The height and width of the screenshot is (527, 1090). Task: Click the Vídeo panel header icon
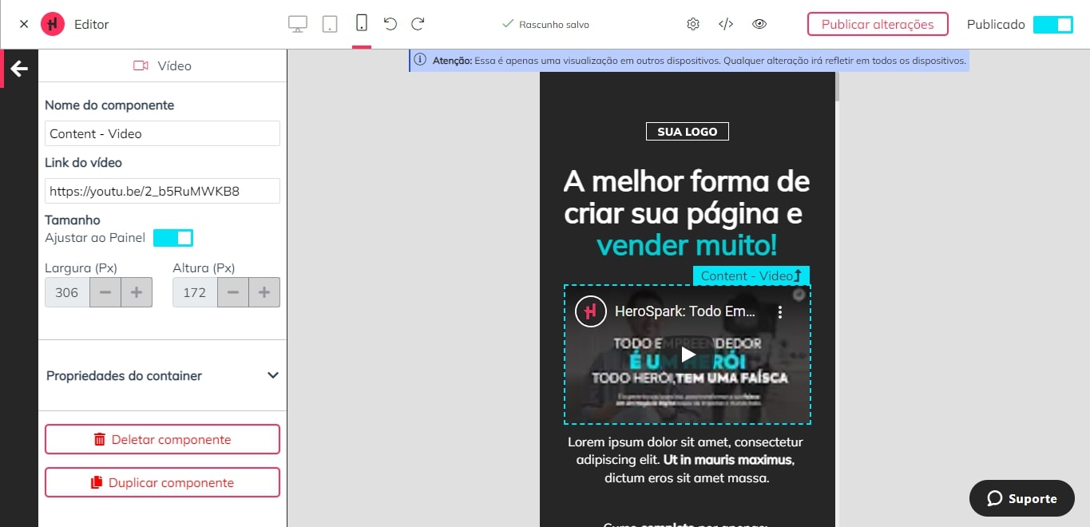(141, 65)
